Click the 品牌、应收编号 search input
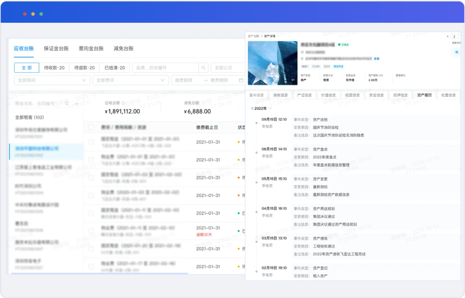This screenshot has width=465, height=298. [165, 68]
